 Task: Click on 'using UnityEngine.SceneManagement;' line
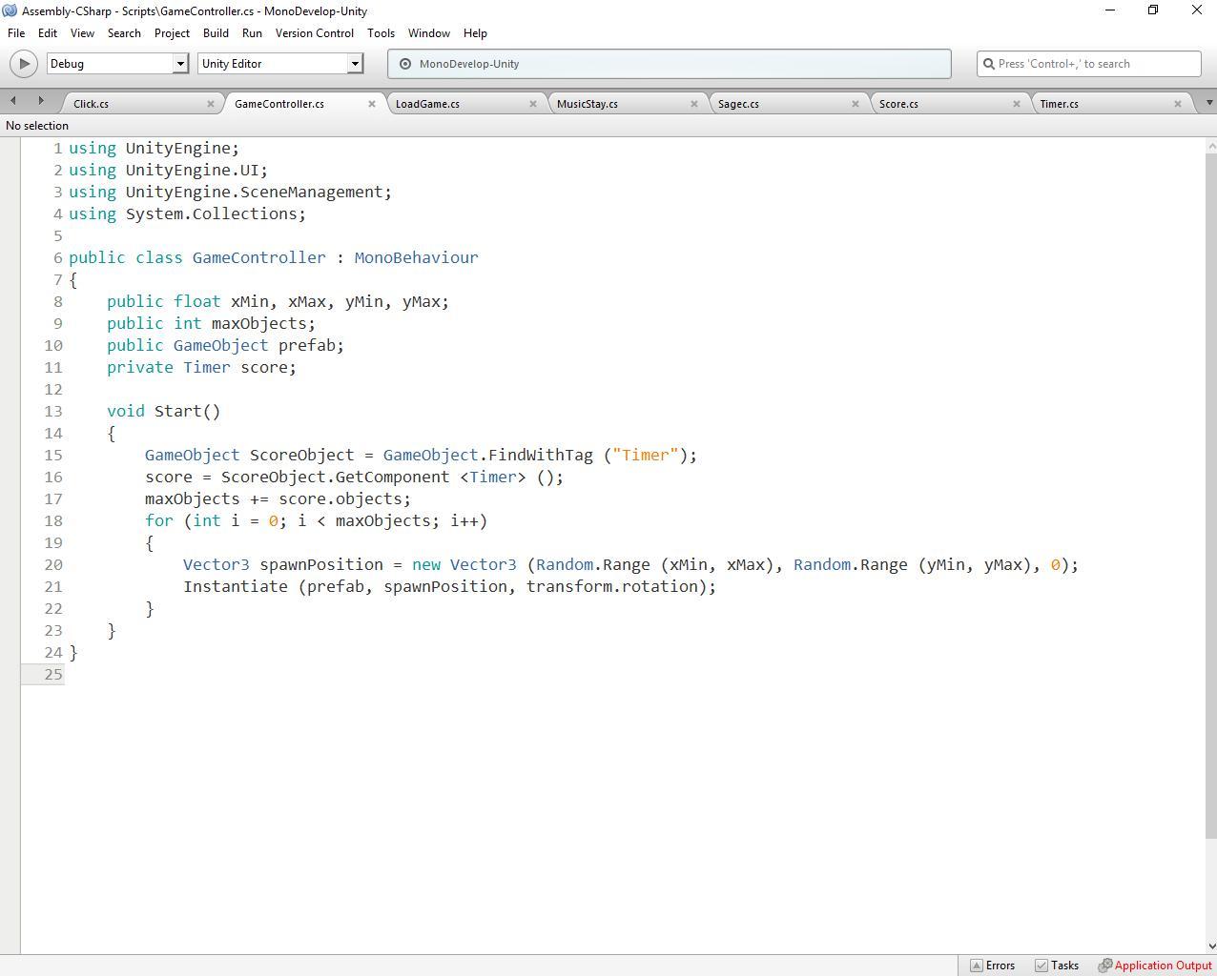tap(230, 192)
